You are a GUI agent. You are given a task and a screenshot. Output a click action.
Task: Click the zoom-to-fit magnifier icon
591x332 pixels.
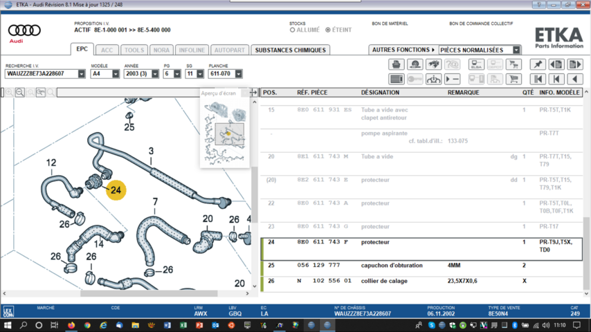pyautogui.click(x=41, y=92)
